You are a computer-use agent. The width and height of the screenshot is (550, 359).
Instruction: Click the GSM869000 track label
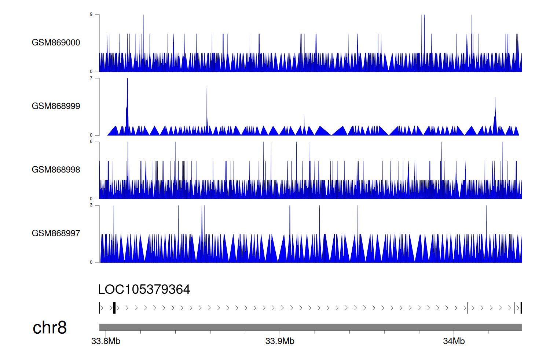click(56, 42)
